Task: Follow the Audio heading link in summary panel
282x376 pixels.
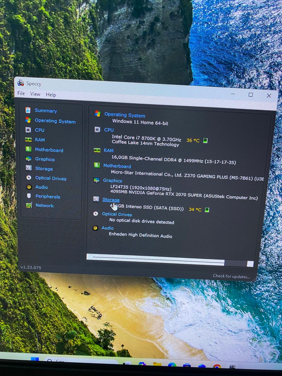Action: pos(107,228)
